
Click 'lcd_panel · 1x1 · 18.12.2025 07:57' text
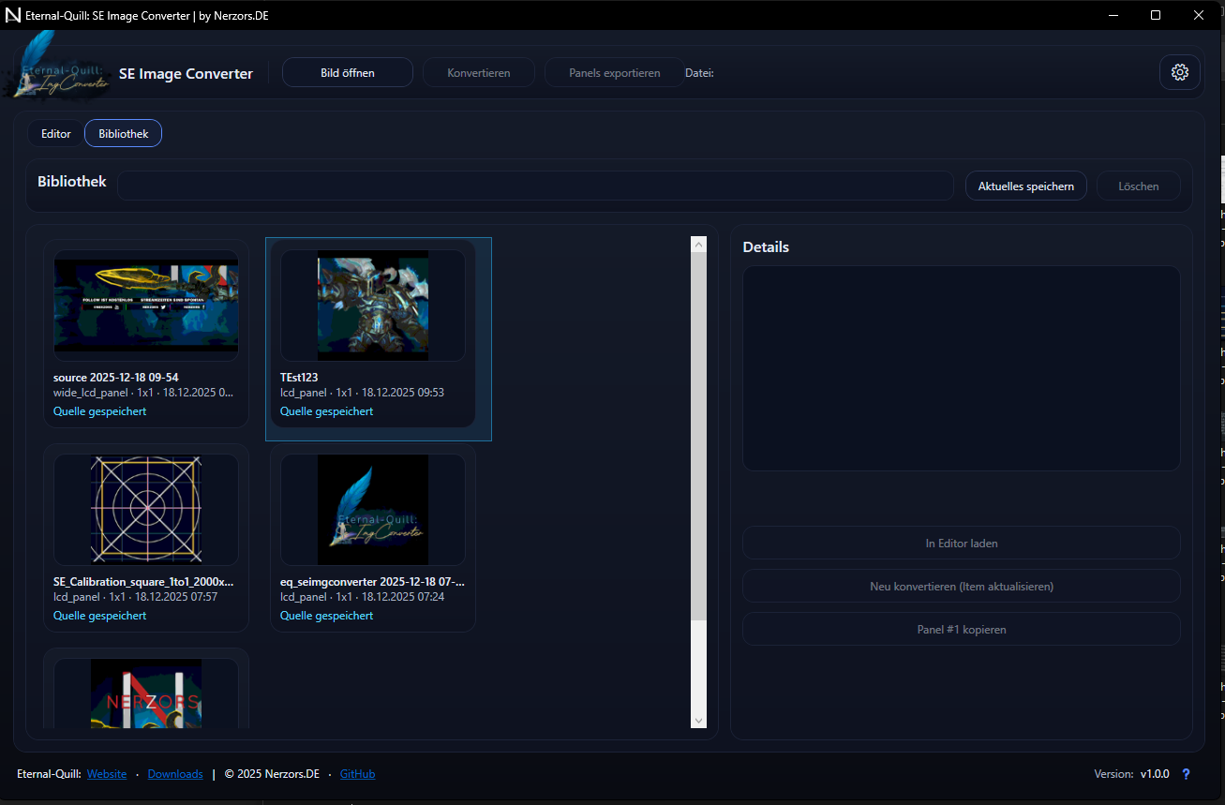[x=135, y=597]
